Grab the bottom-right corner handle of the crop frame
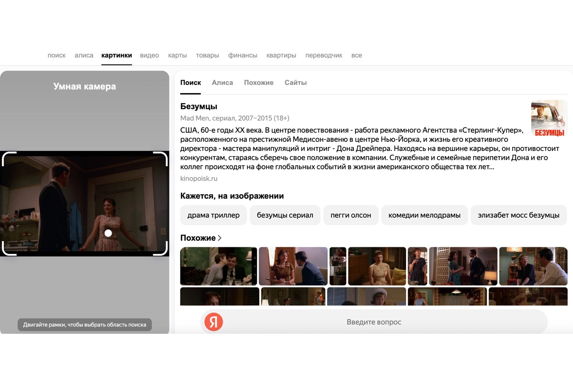 160,248
